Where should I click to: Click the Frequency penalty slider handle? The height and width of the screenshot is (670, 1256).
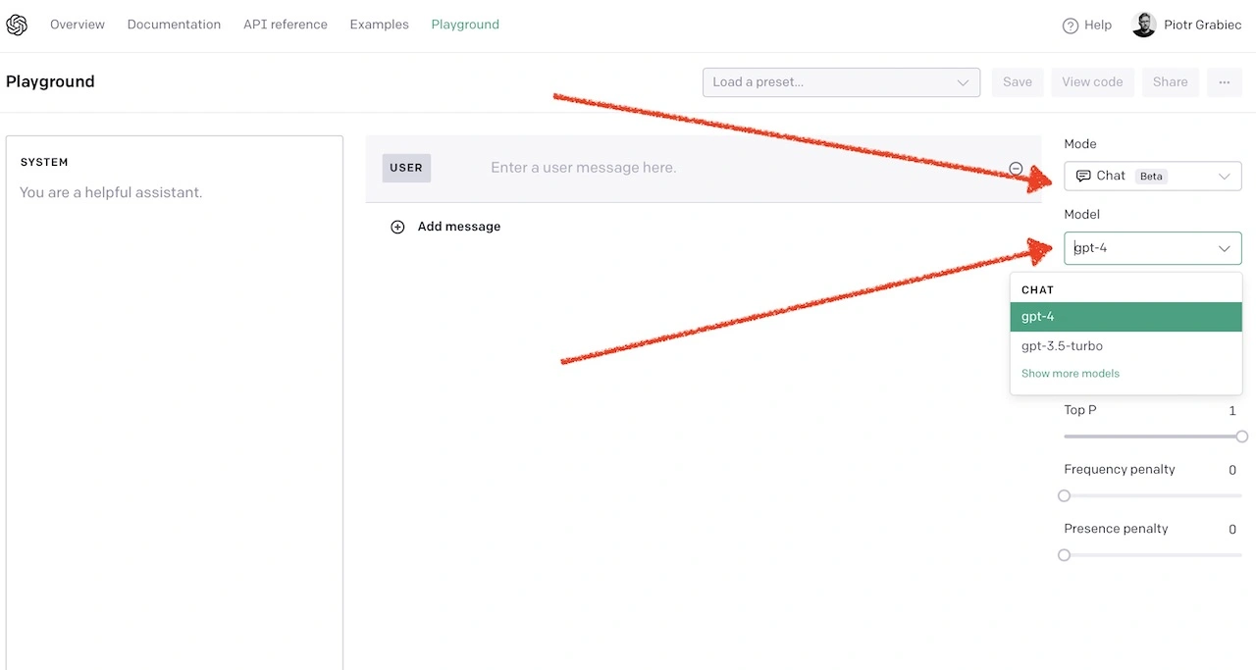click(1064, 496)
